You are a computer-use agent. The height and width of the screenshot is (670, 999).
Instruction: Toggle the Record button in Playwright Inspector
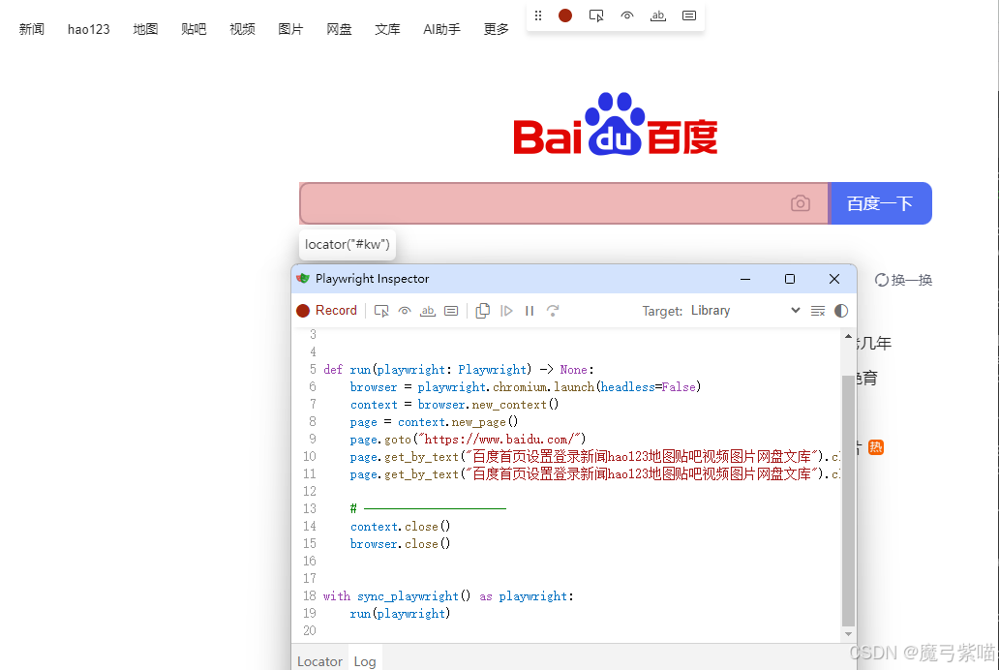[327, 311]
